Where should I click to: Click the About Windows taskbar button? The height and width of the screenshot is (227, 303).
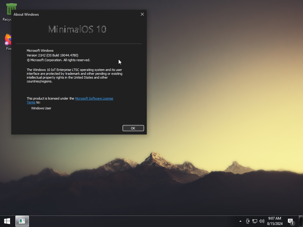(22, 221)
